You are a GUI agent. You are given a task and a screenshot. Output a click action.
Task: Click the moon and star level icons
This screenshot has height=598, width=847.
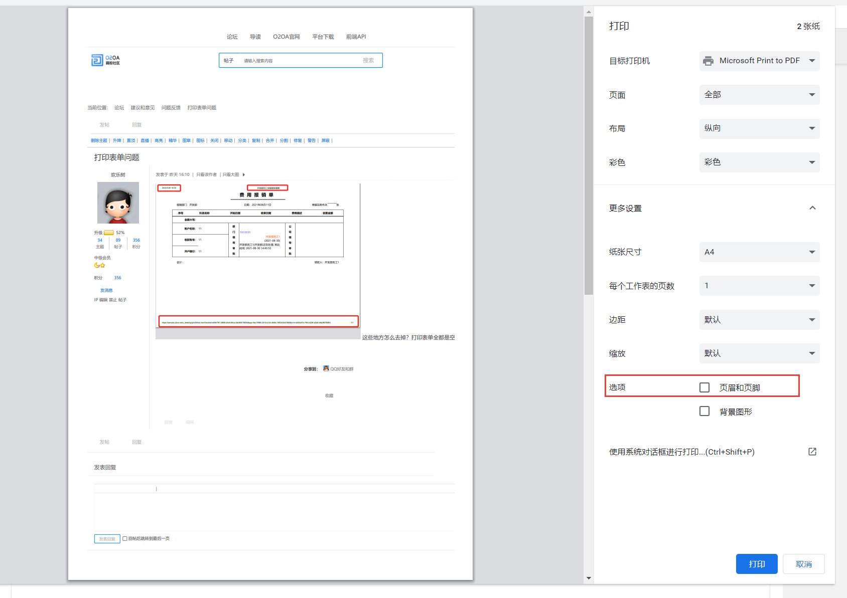click(100, 265)
